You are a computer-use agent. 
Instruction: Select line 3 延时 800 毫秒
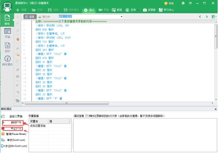pos(44,29)
